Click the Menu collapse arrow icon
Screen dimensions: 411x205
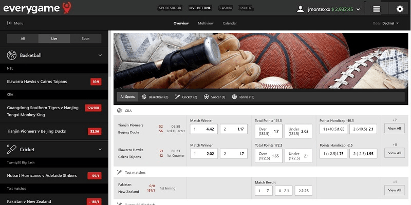tap(9, 23)
